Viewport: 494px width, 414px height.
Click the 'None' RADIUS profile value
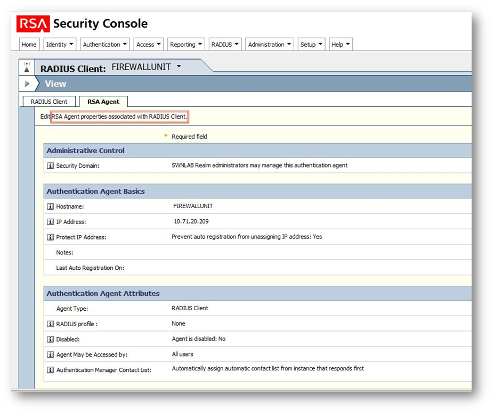tap(179, 324)
